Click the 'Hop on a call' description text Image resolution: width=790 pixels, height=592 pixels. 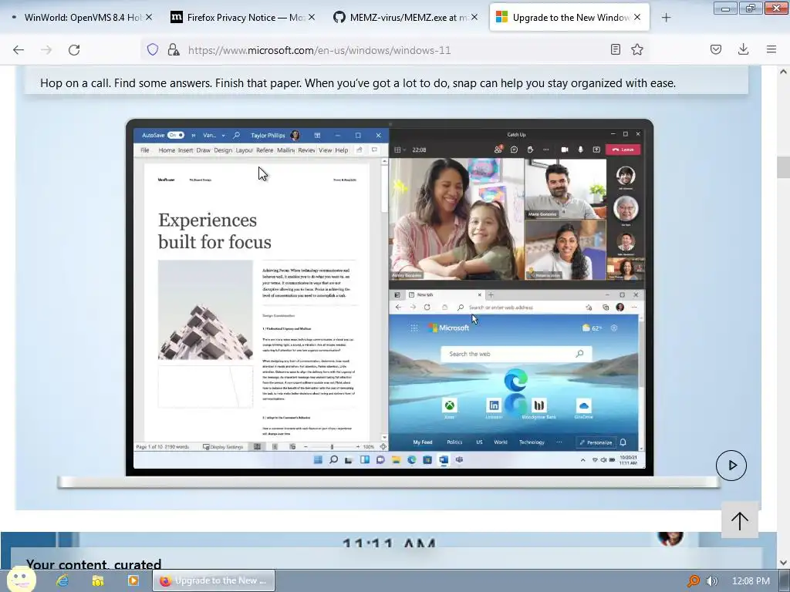(358, 83)
